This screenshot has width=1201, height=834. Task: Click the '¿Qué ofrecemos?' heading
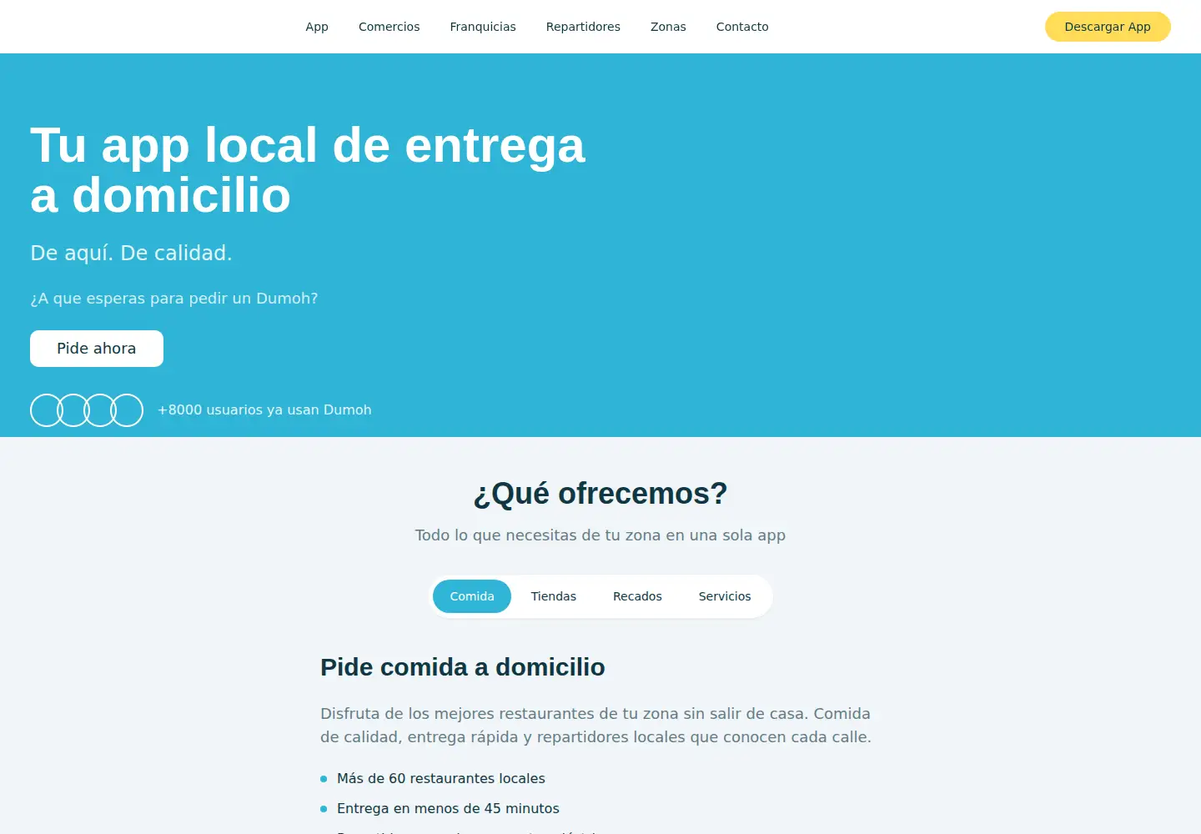point(600,494)
